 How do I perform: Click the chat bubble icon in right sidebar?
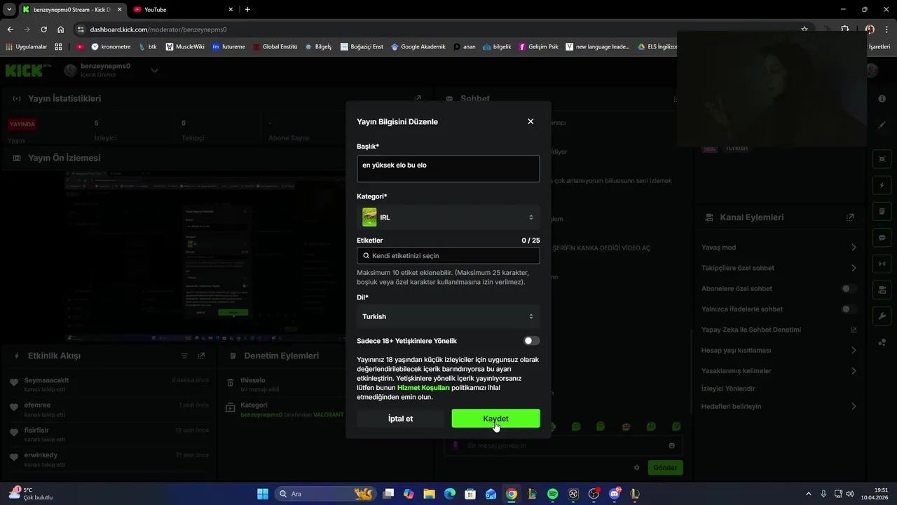[882, 237]
